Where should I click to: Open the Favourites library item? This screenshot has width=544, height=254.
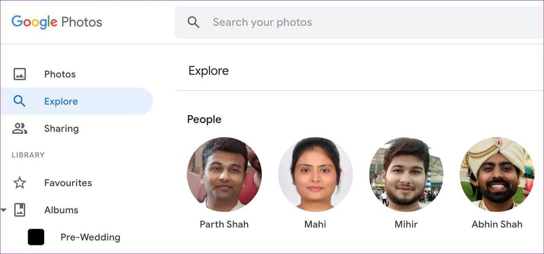point(68,183)
